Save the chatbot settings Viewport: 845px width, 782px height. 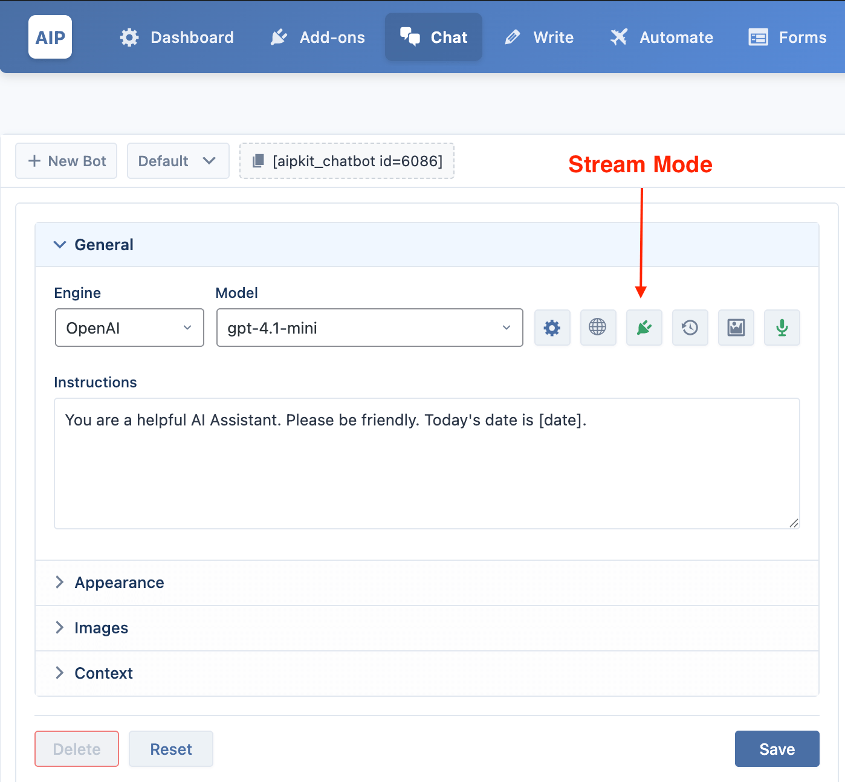[777, 749]
